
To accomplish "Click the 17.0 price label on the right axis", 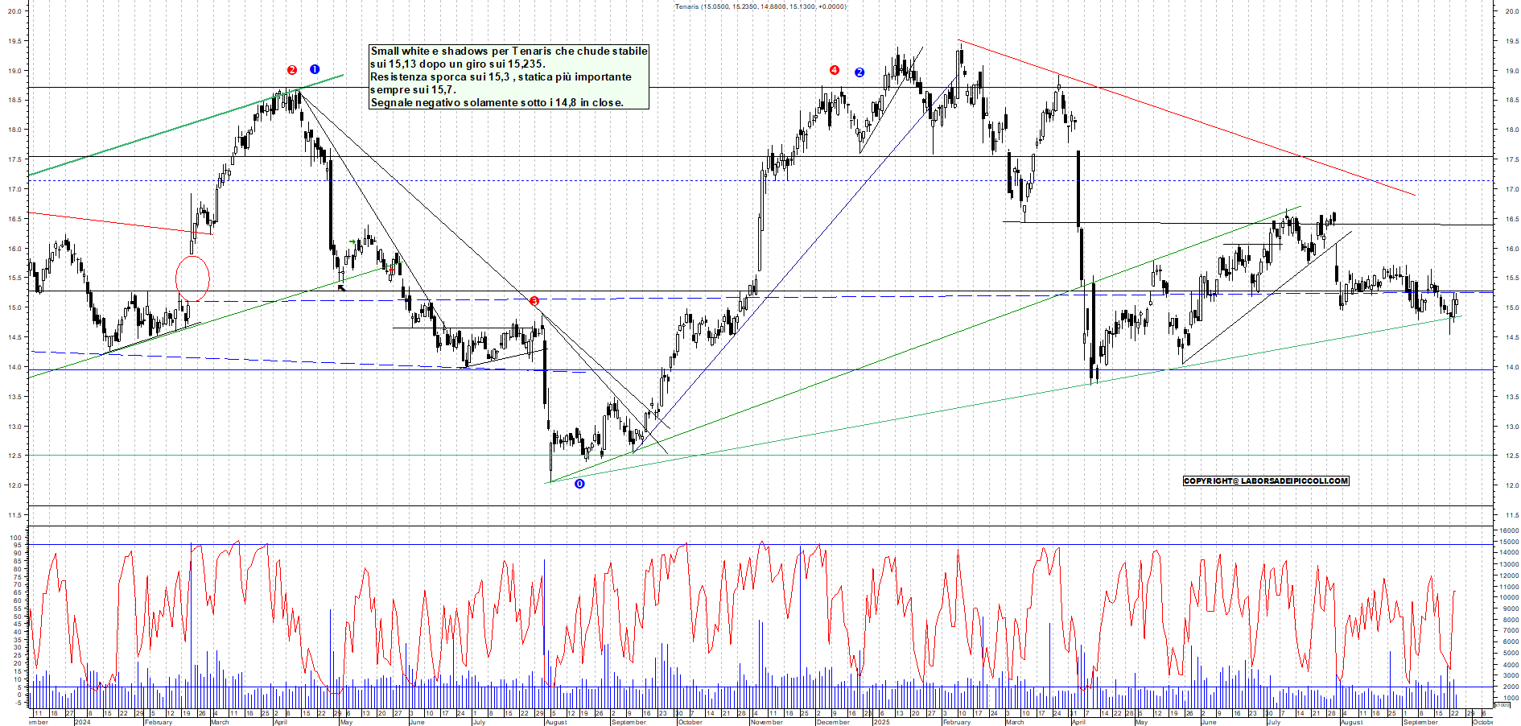I will point(1511,190).
